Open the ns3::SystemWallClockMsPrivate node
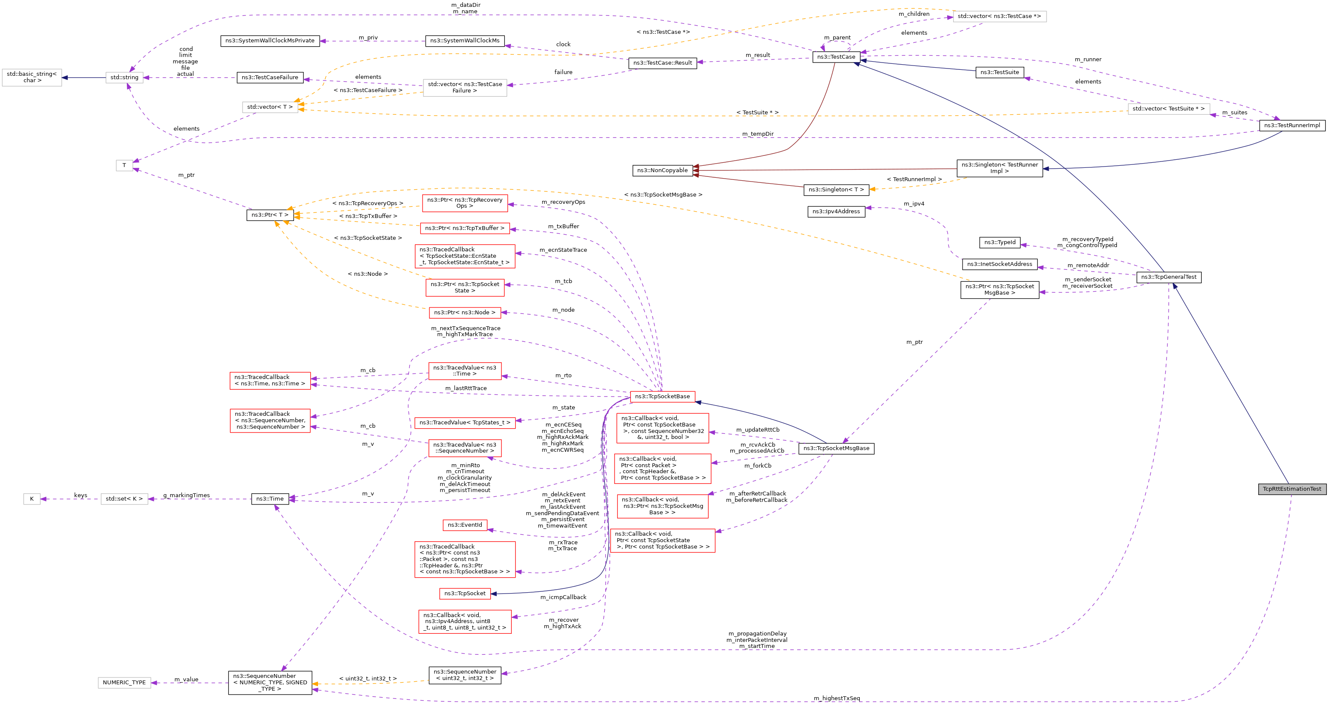This screenshot has height=704, width=1329. point(270,41)
